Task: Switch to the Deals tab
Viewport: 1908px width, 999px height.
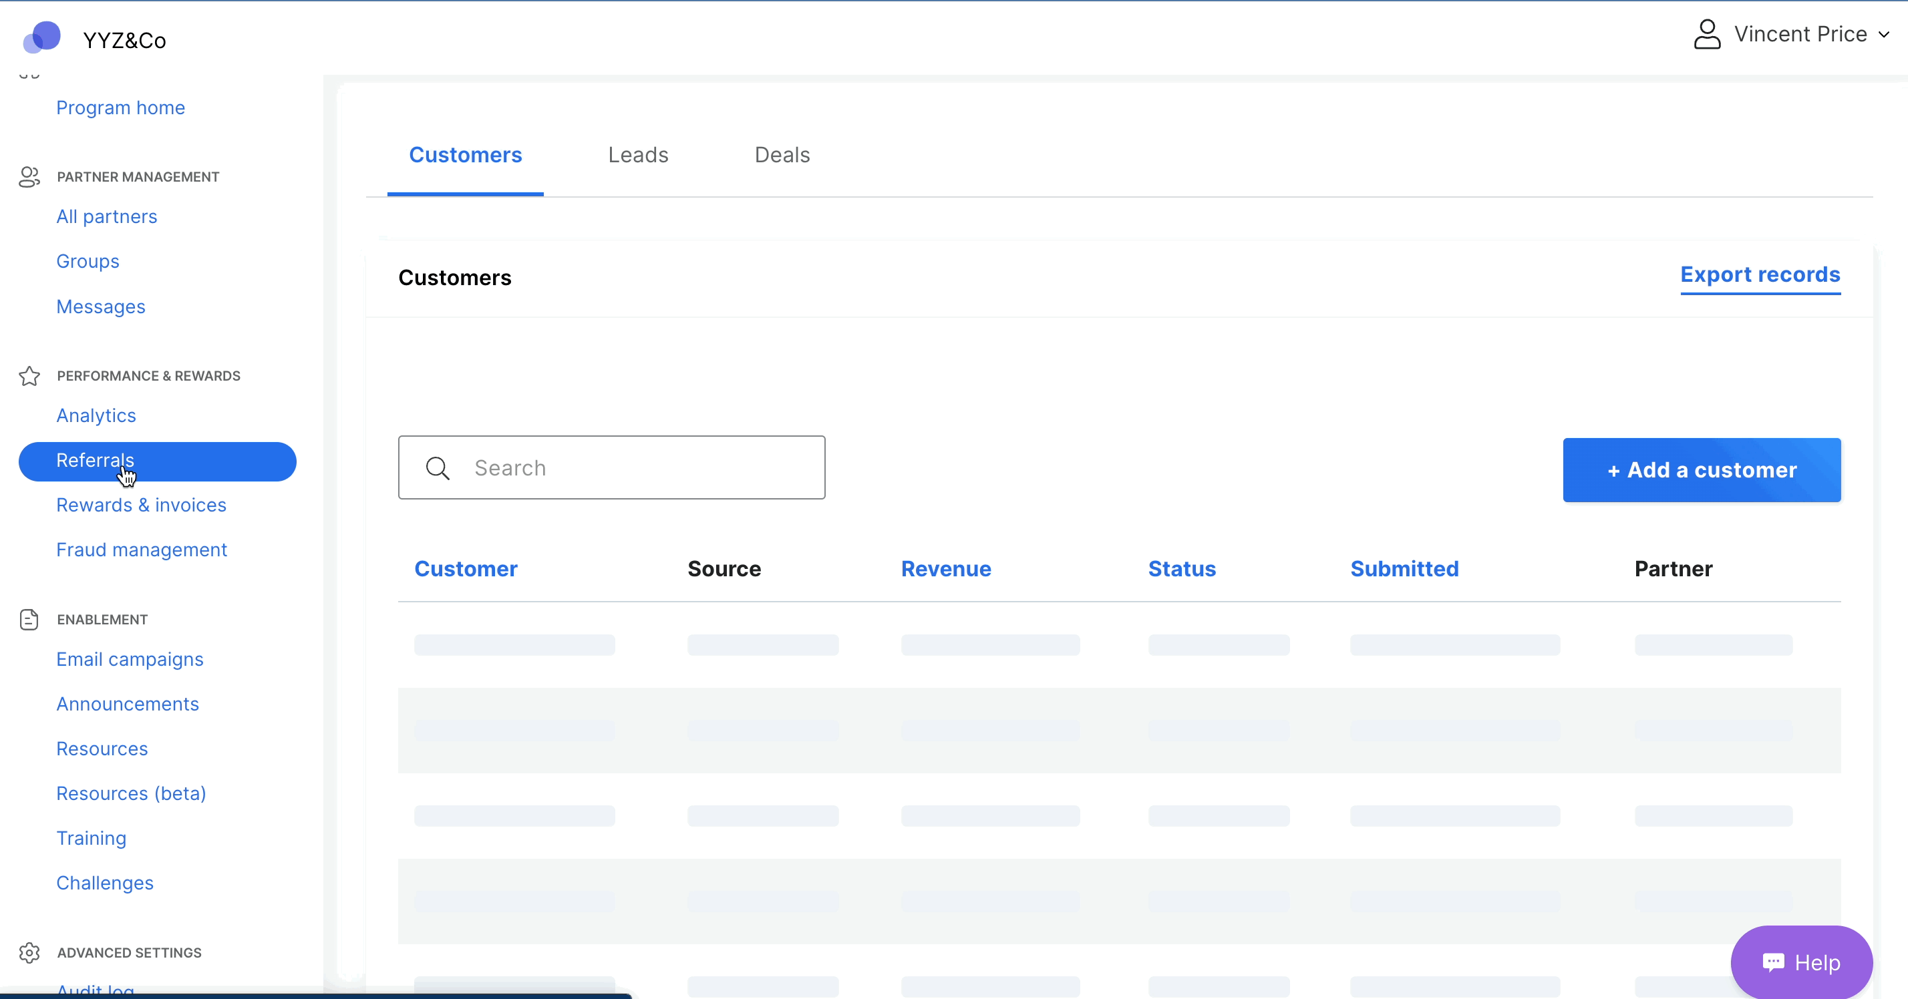Action: tap(782, 155)
